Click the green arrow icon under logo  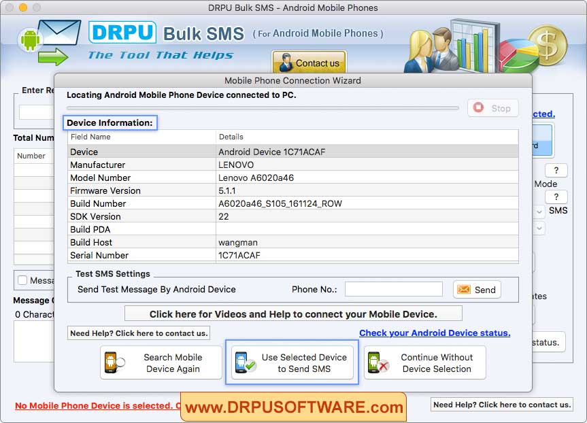[x=53, y=57]
